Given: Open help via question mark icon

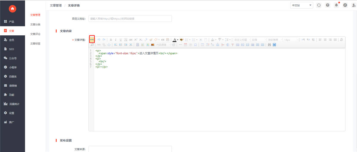Looking at the screenshot, I should (x=328, y=5).
